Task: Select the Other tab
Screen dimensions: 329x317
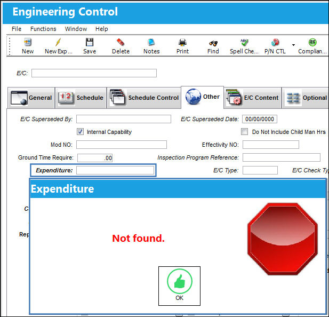Action: 202,97
